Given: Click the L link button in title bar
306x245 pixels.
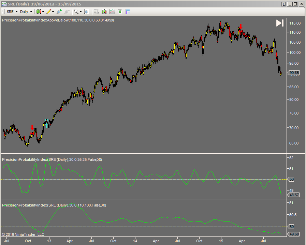Looking at the screenshot, I should click(283, 4).
